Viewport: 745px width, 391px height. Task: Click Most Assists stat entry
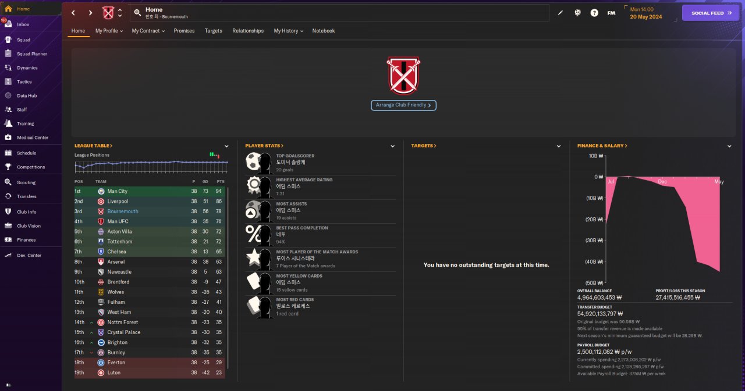pos(320,211)
